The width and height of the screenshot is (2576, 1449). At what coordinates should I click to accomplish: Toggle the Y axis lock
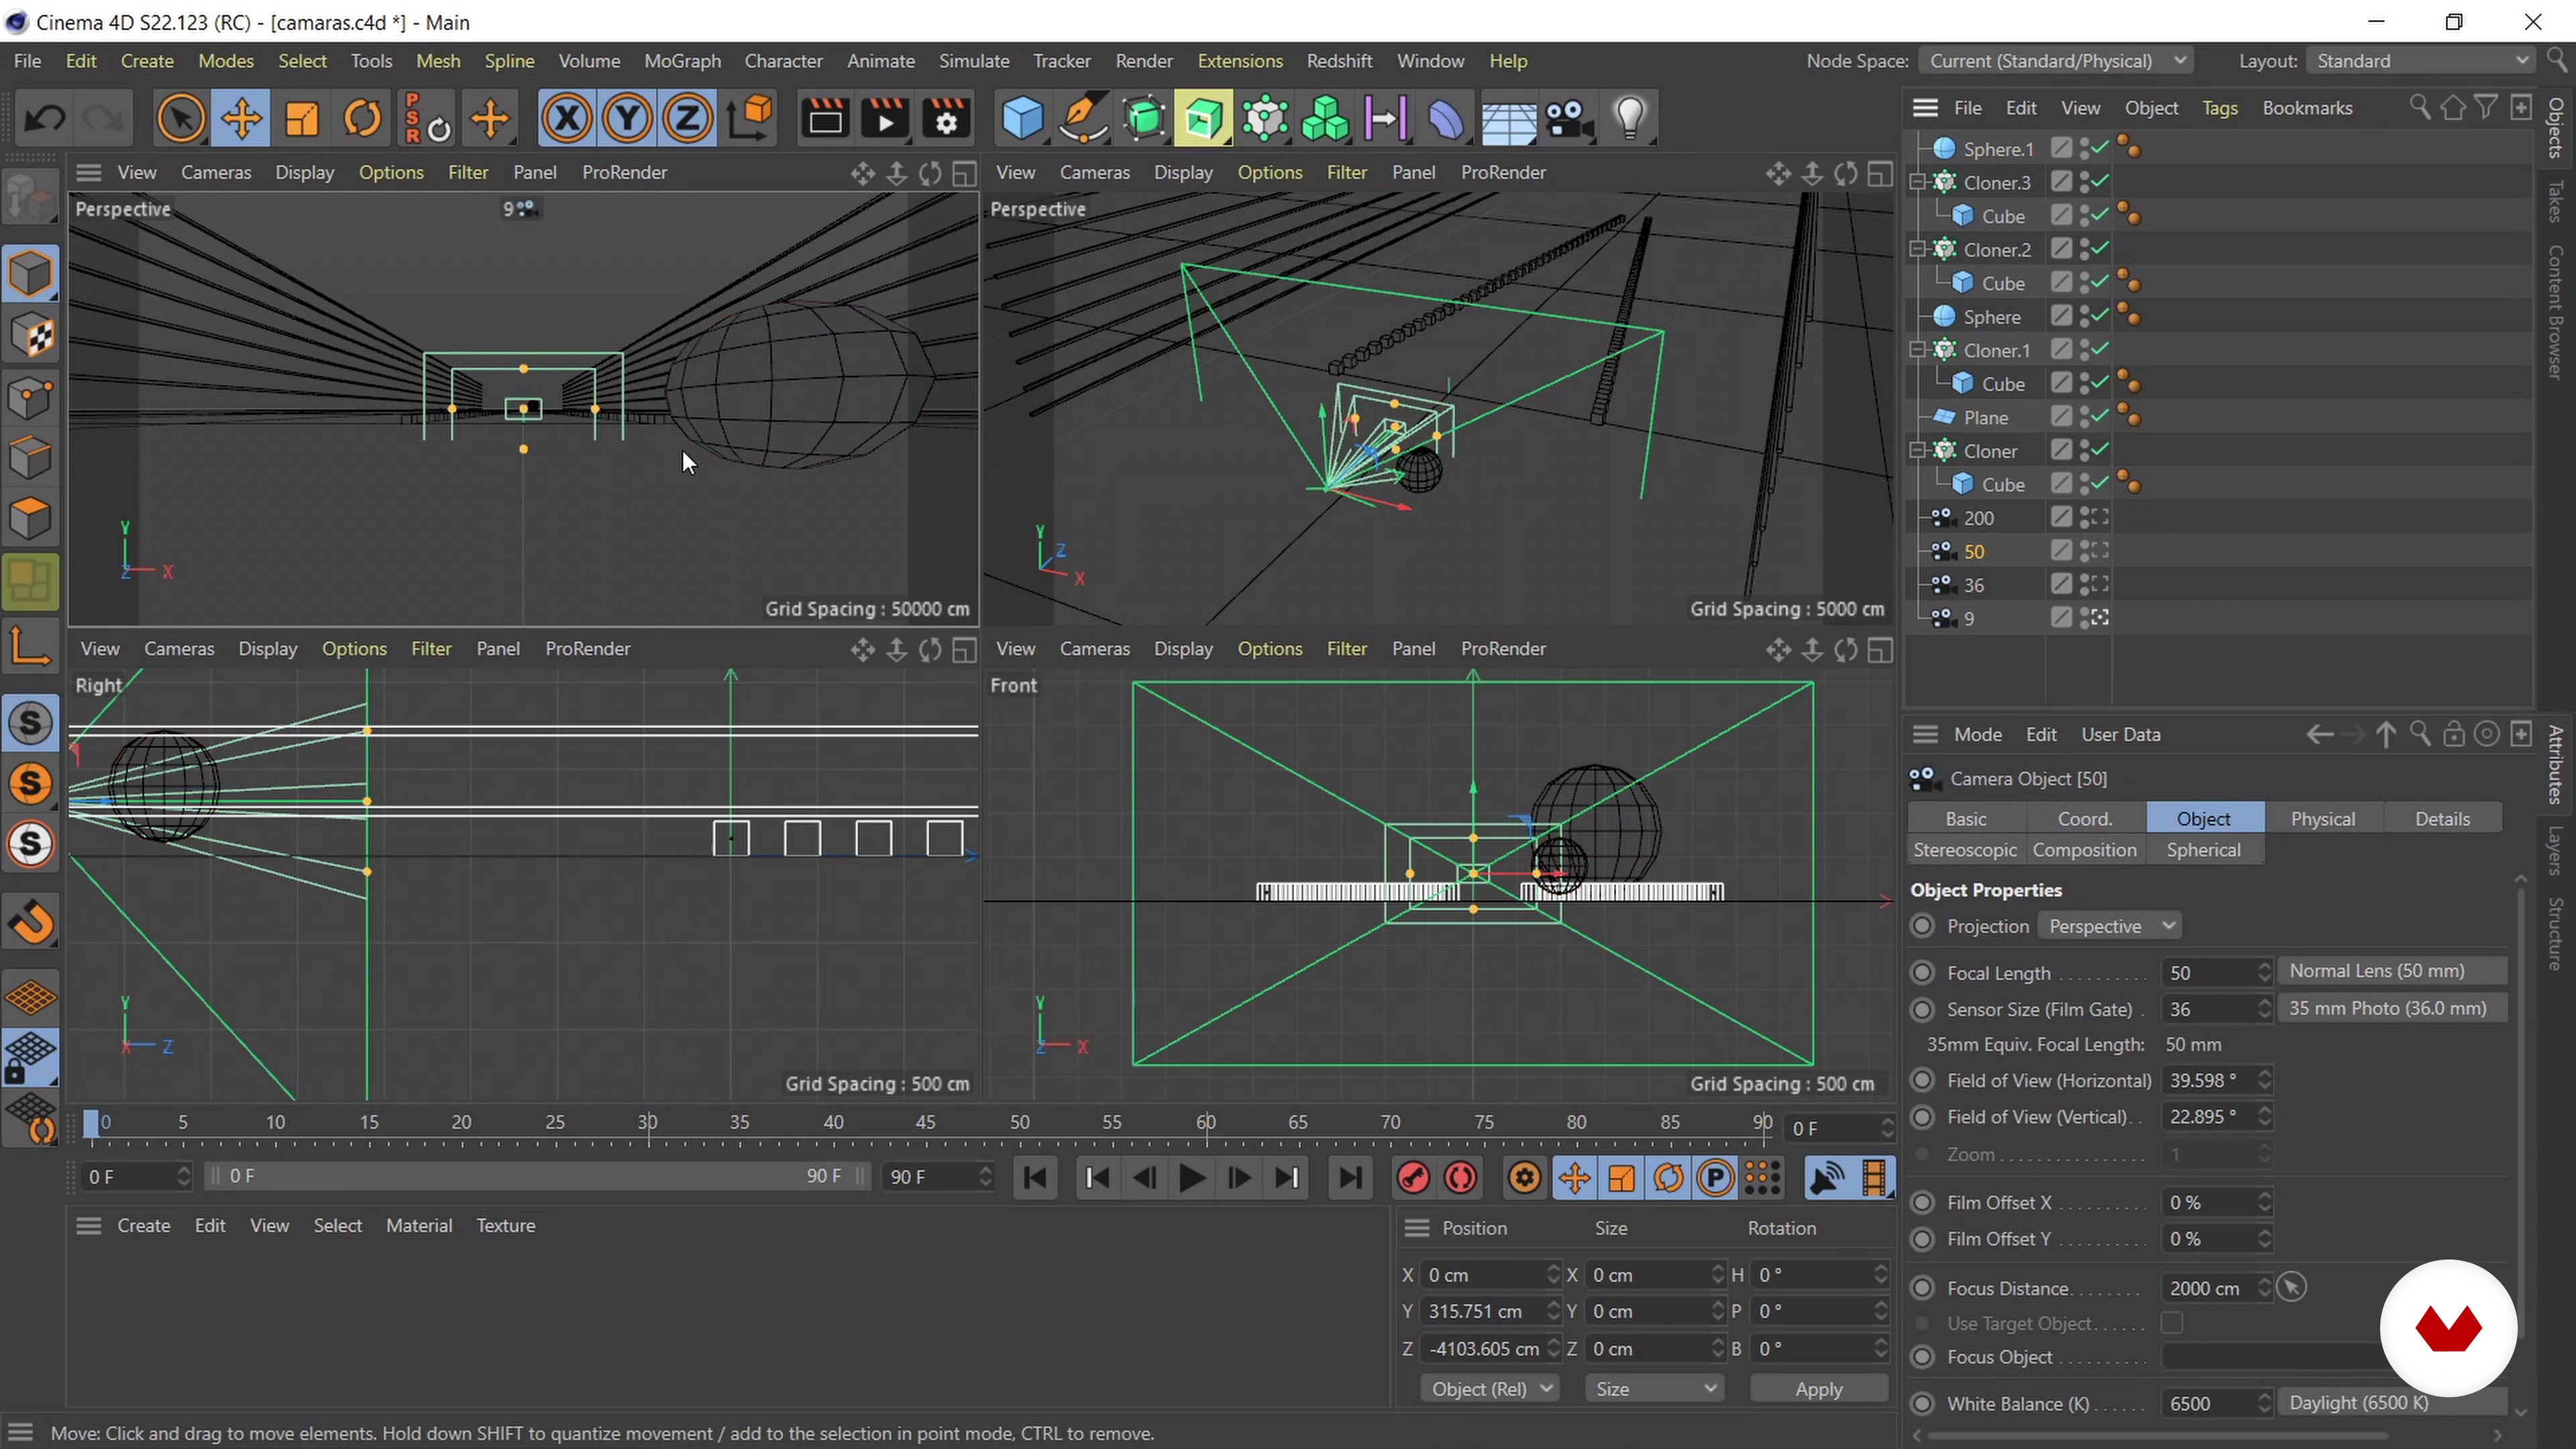click(x=627, y=119)
